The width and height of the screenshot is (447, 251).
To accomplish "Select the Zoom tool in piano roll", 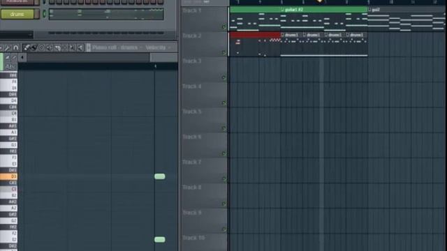I will (x=73, y=47).
